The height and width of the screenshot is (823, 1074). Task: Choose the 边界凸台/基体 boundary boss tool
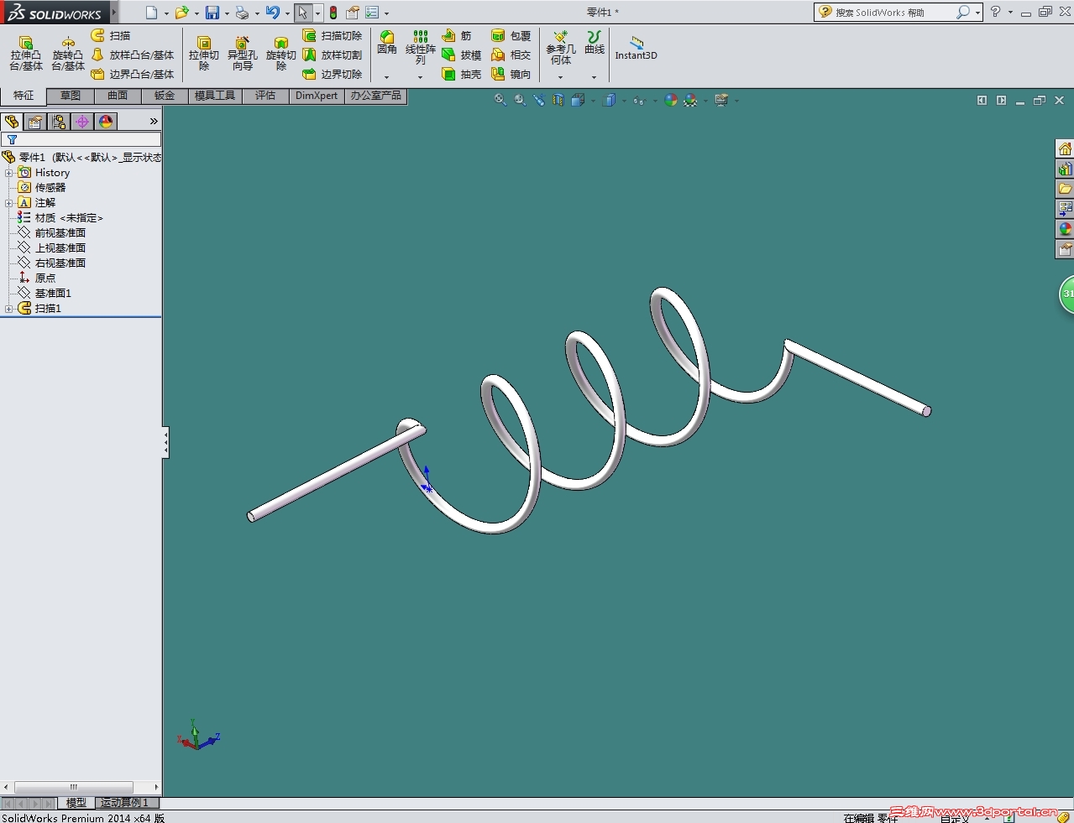tap(133, 74)
